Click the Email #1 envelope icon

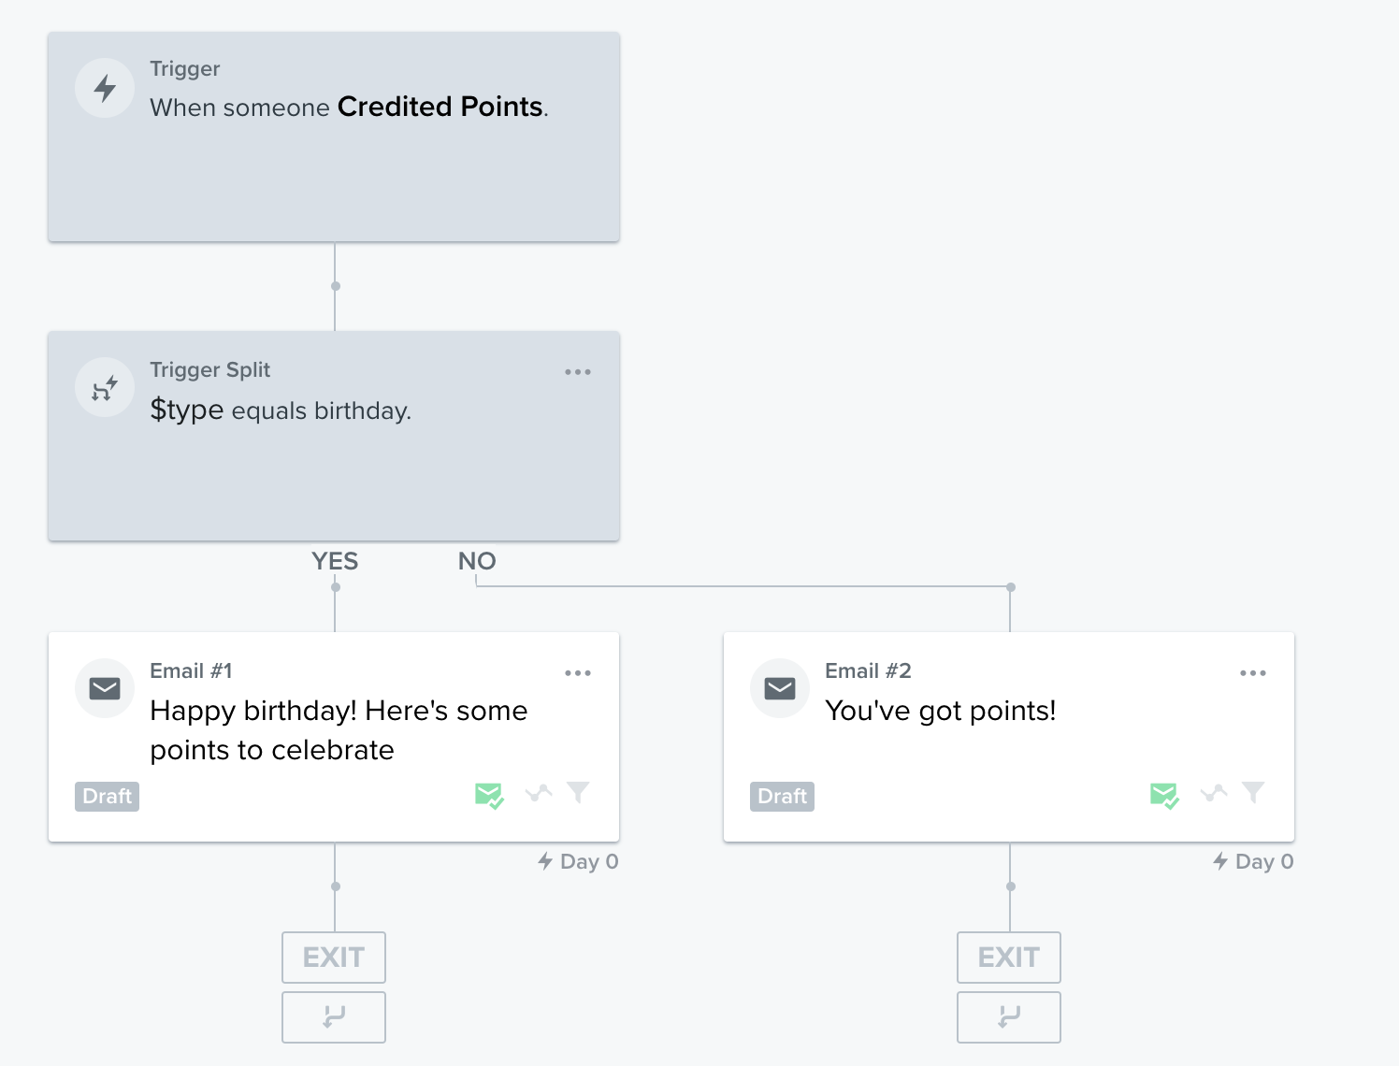[105, 689]
